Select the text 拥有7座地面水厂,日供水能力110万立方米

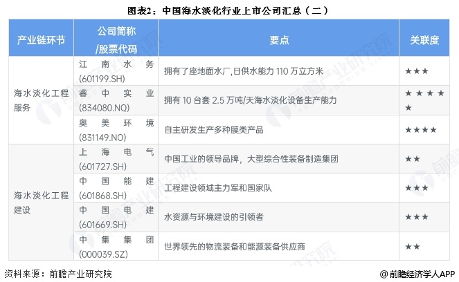tap(244, 71)
